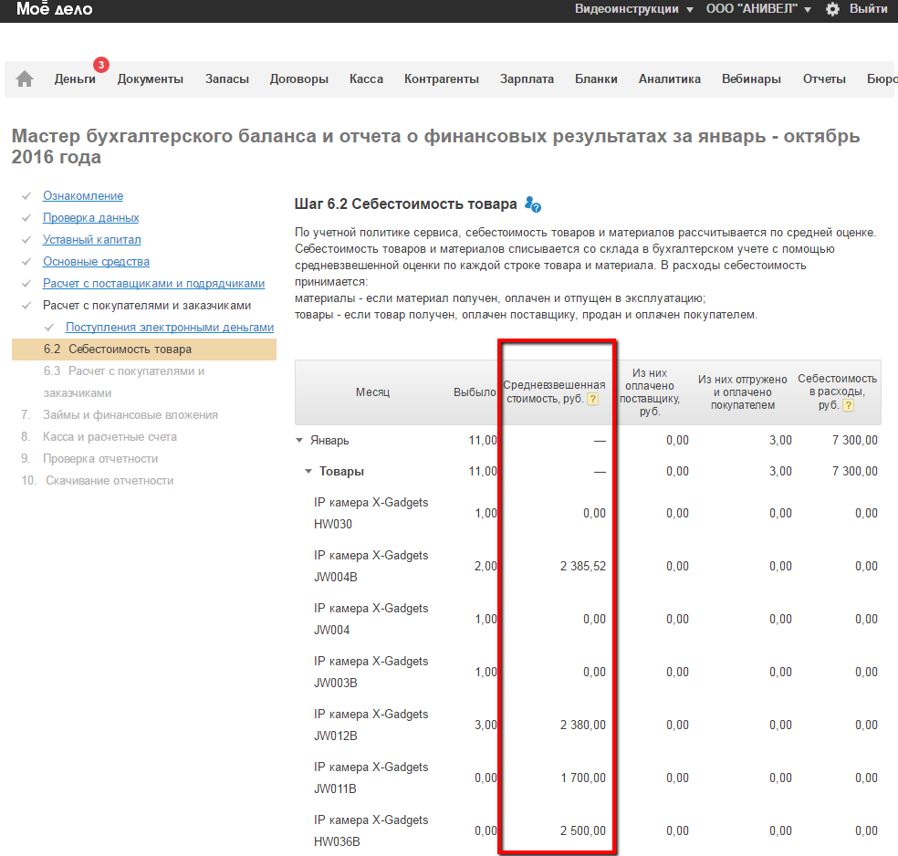898x856 pixels.
Task: Click help icon next to step 6.2 title
Action: point(534,205)
